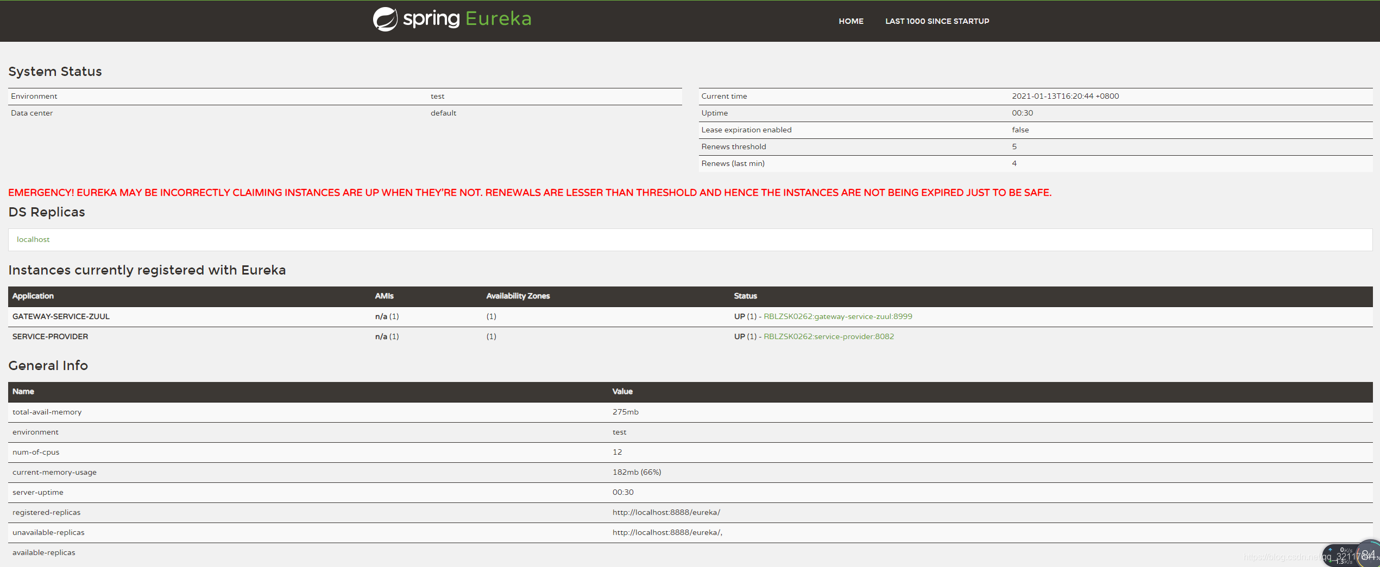The width and height of the screenshot is (1380, 567).
Task: Click the Data center row showing default
Action: coord(31,113)
